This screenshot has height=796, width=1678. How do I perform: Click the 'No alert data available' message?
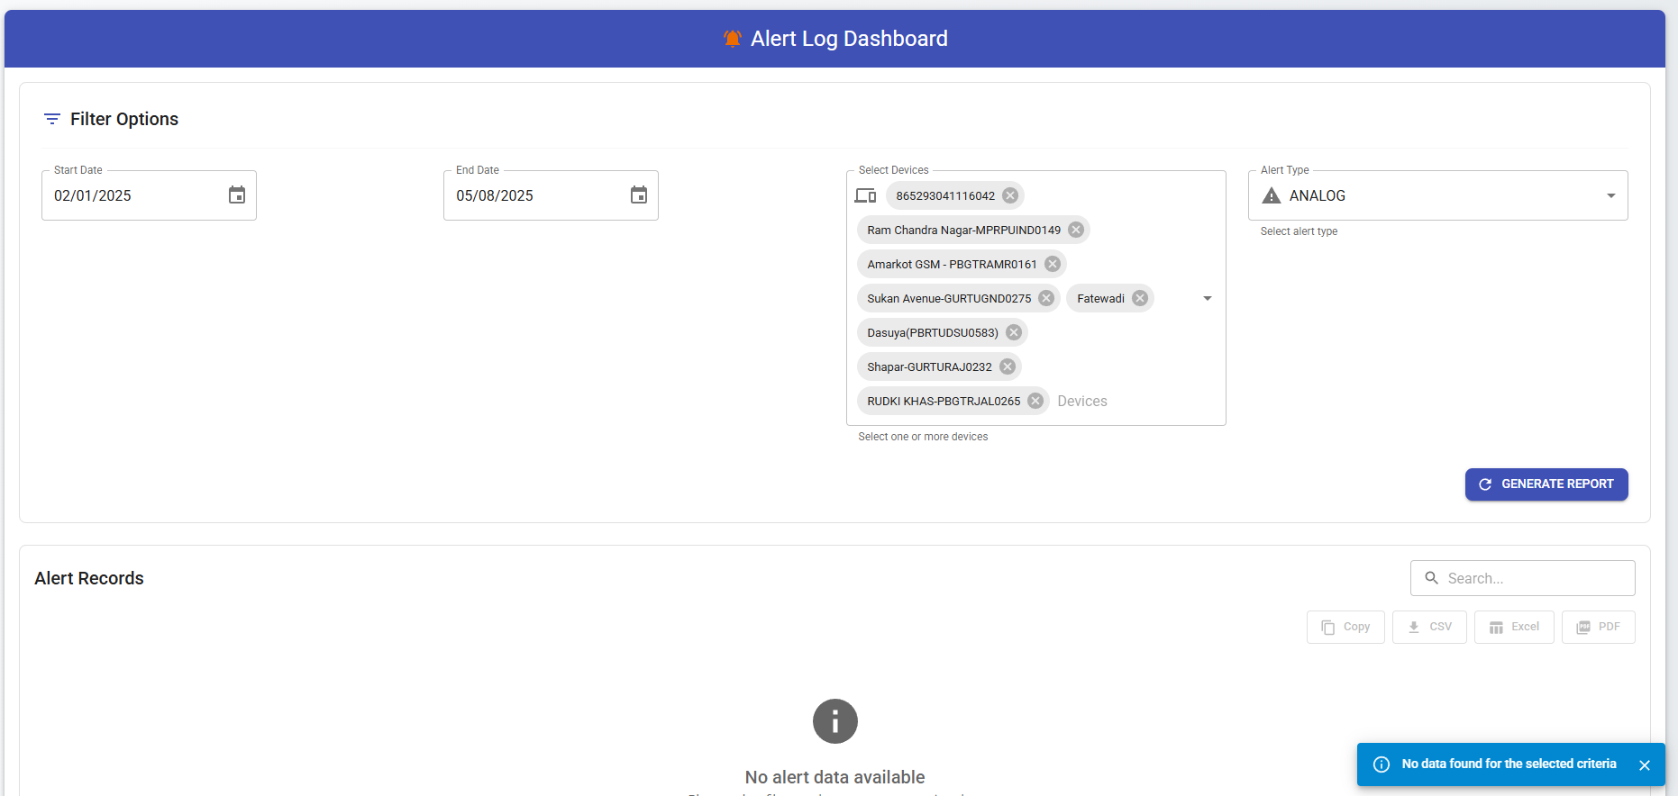coord(834,777)
